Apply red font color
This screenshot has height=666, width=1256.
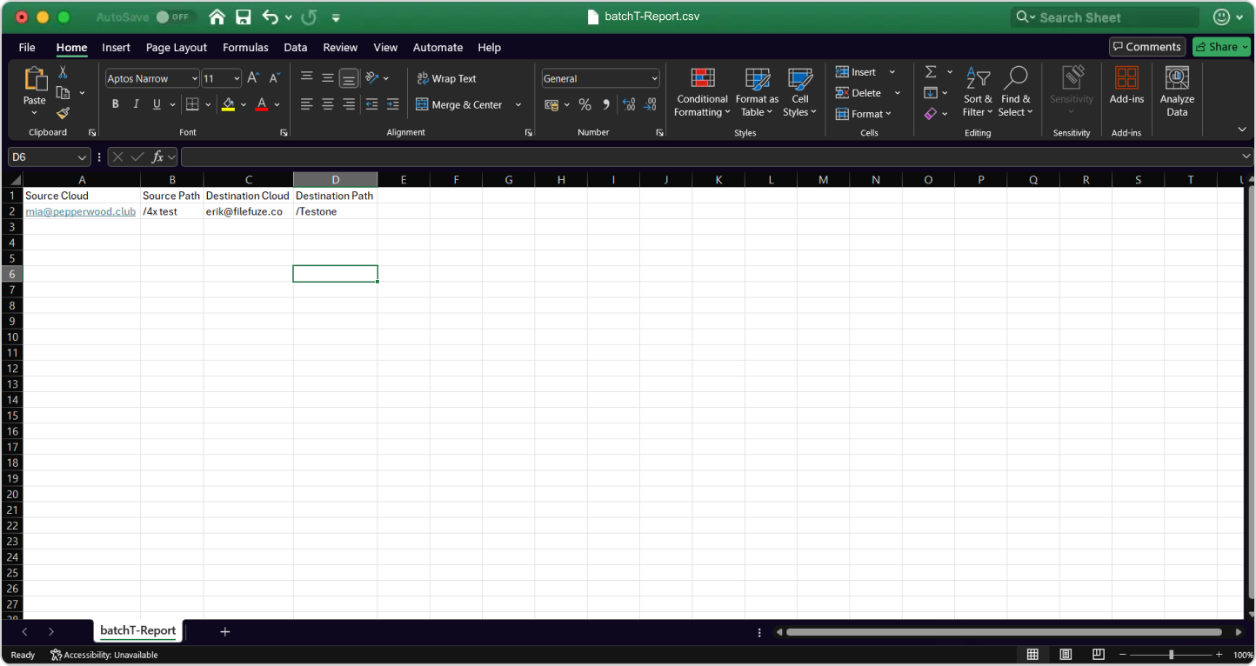(262, 104)
